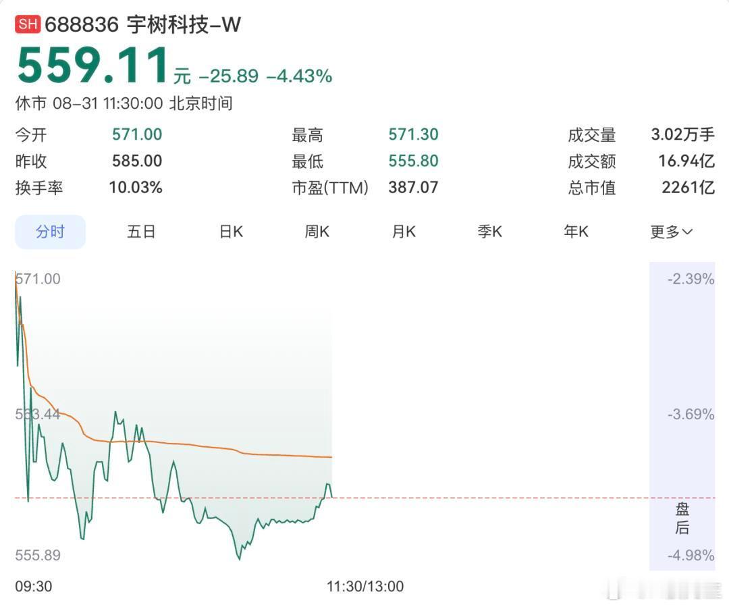
Task: Click the green price line's lowest trough
Action: coord(240,558)
